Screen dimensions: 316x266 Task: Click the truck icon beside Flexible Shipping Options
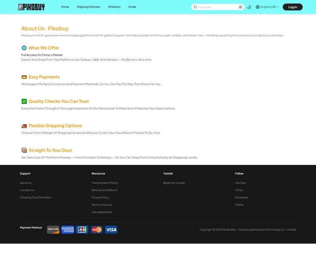(24, 126)
